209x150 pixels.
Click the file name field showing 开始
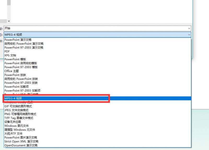97,28
